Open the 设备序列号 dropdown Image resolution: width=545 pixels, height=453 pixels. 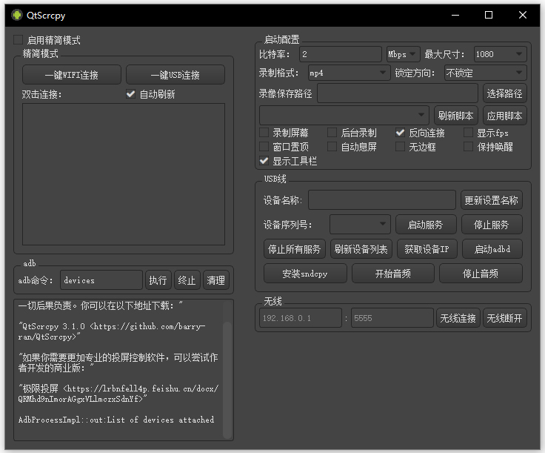pos(360,225)
